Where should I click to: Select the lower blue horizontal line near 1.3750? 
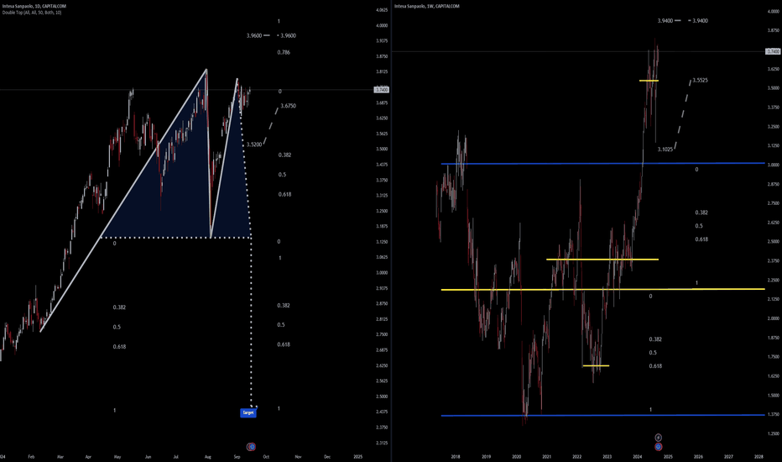(603, 415)
